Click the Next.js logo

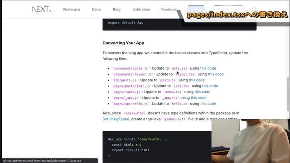click(42, 9)
